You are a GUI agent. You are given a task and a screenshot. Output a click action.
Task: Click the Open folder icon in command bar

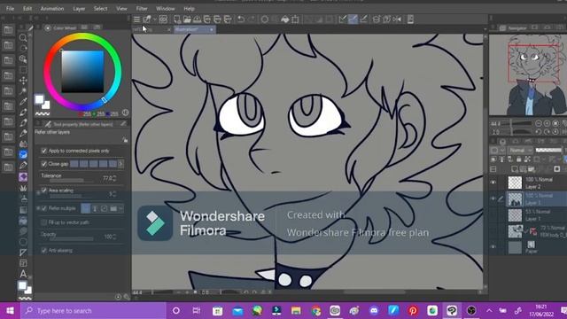point(187,19)
